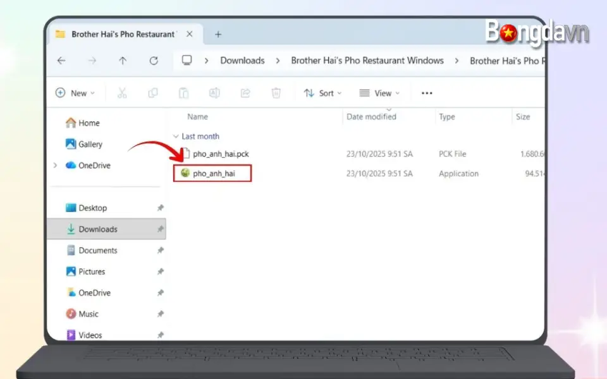Click the date cell of pho_anh_hai application
Image resolution: width=607 pixels, height=379 pixels.
(379, 174)
